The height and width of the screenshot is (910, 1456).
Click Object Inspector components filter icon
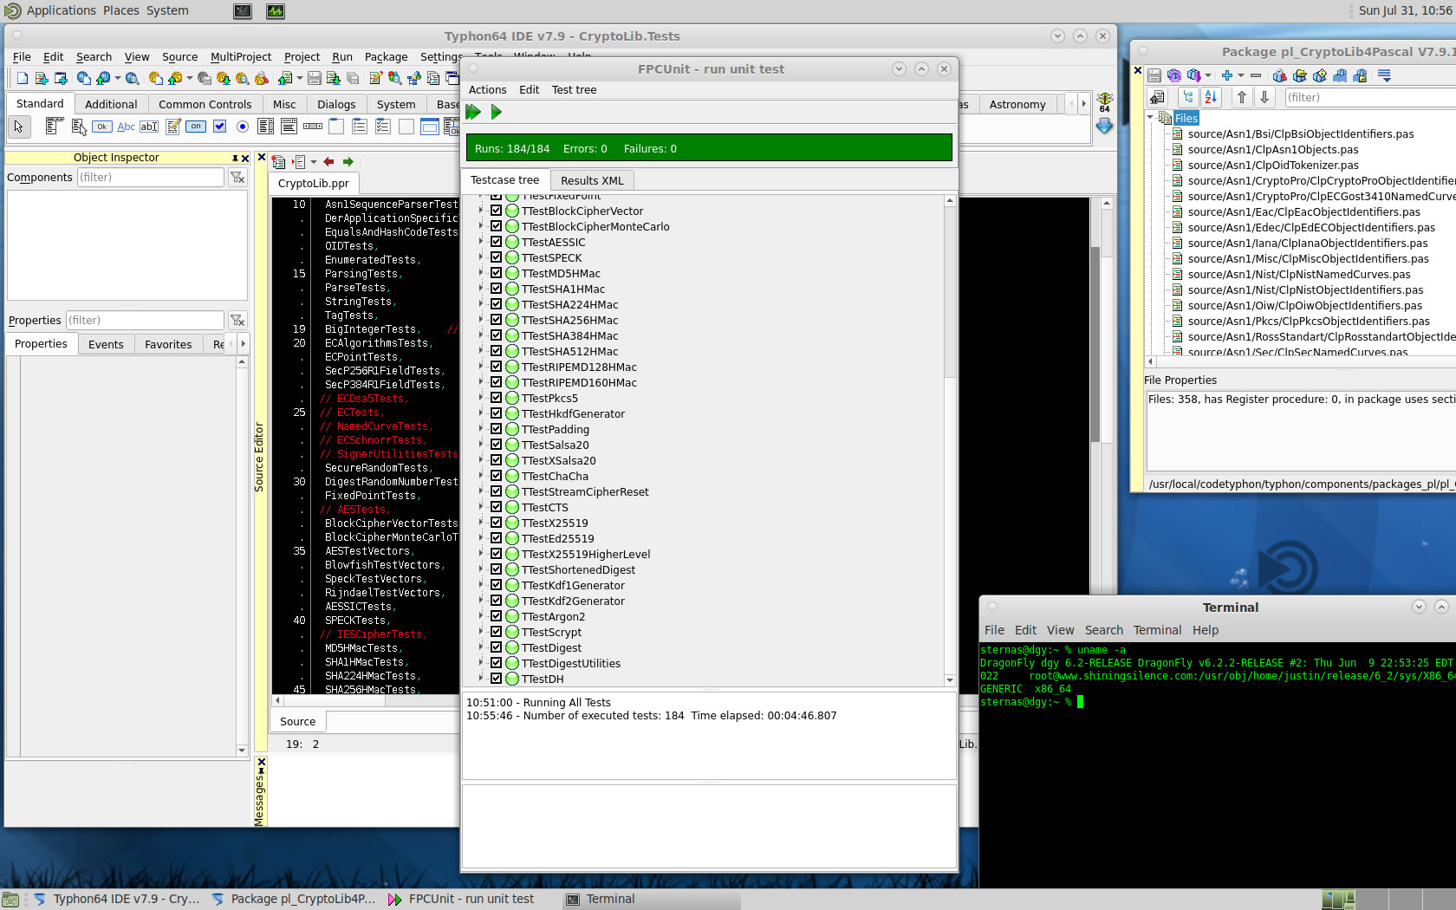[x=237, y=178]
